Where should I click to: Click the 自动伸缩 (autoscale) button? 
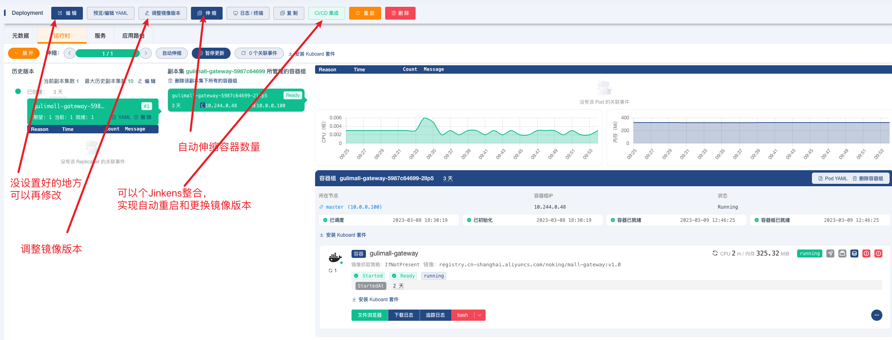172,53
